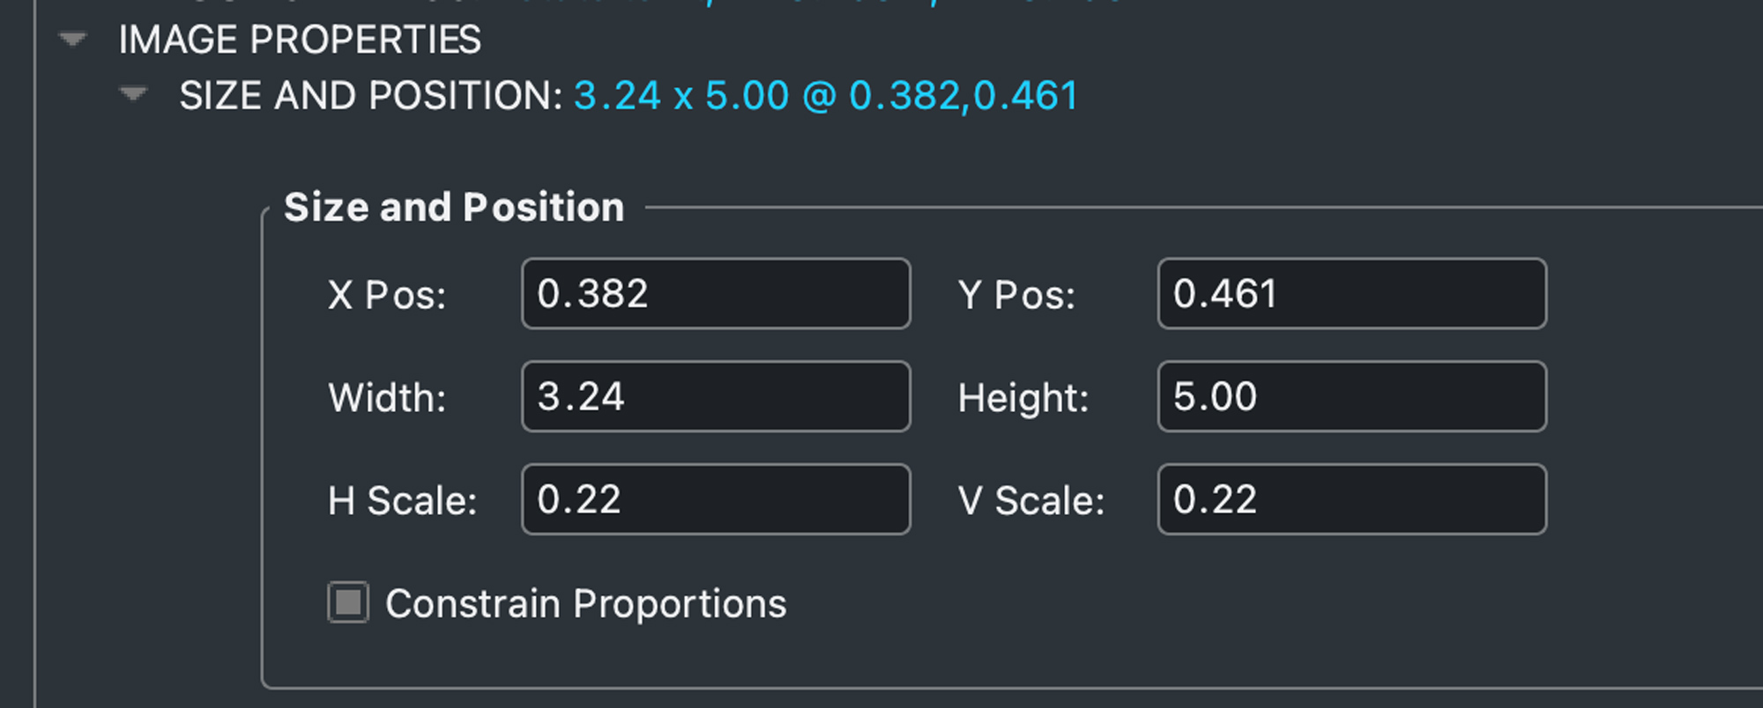Select the Width field showing 3.24
Viewport: 1763px width, 708px height.
pyautogui.click(x=715, y=397)
